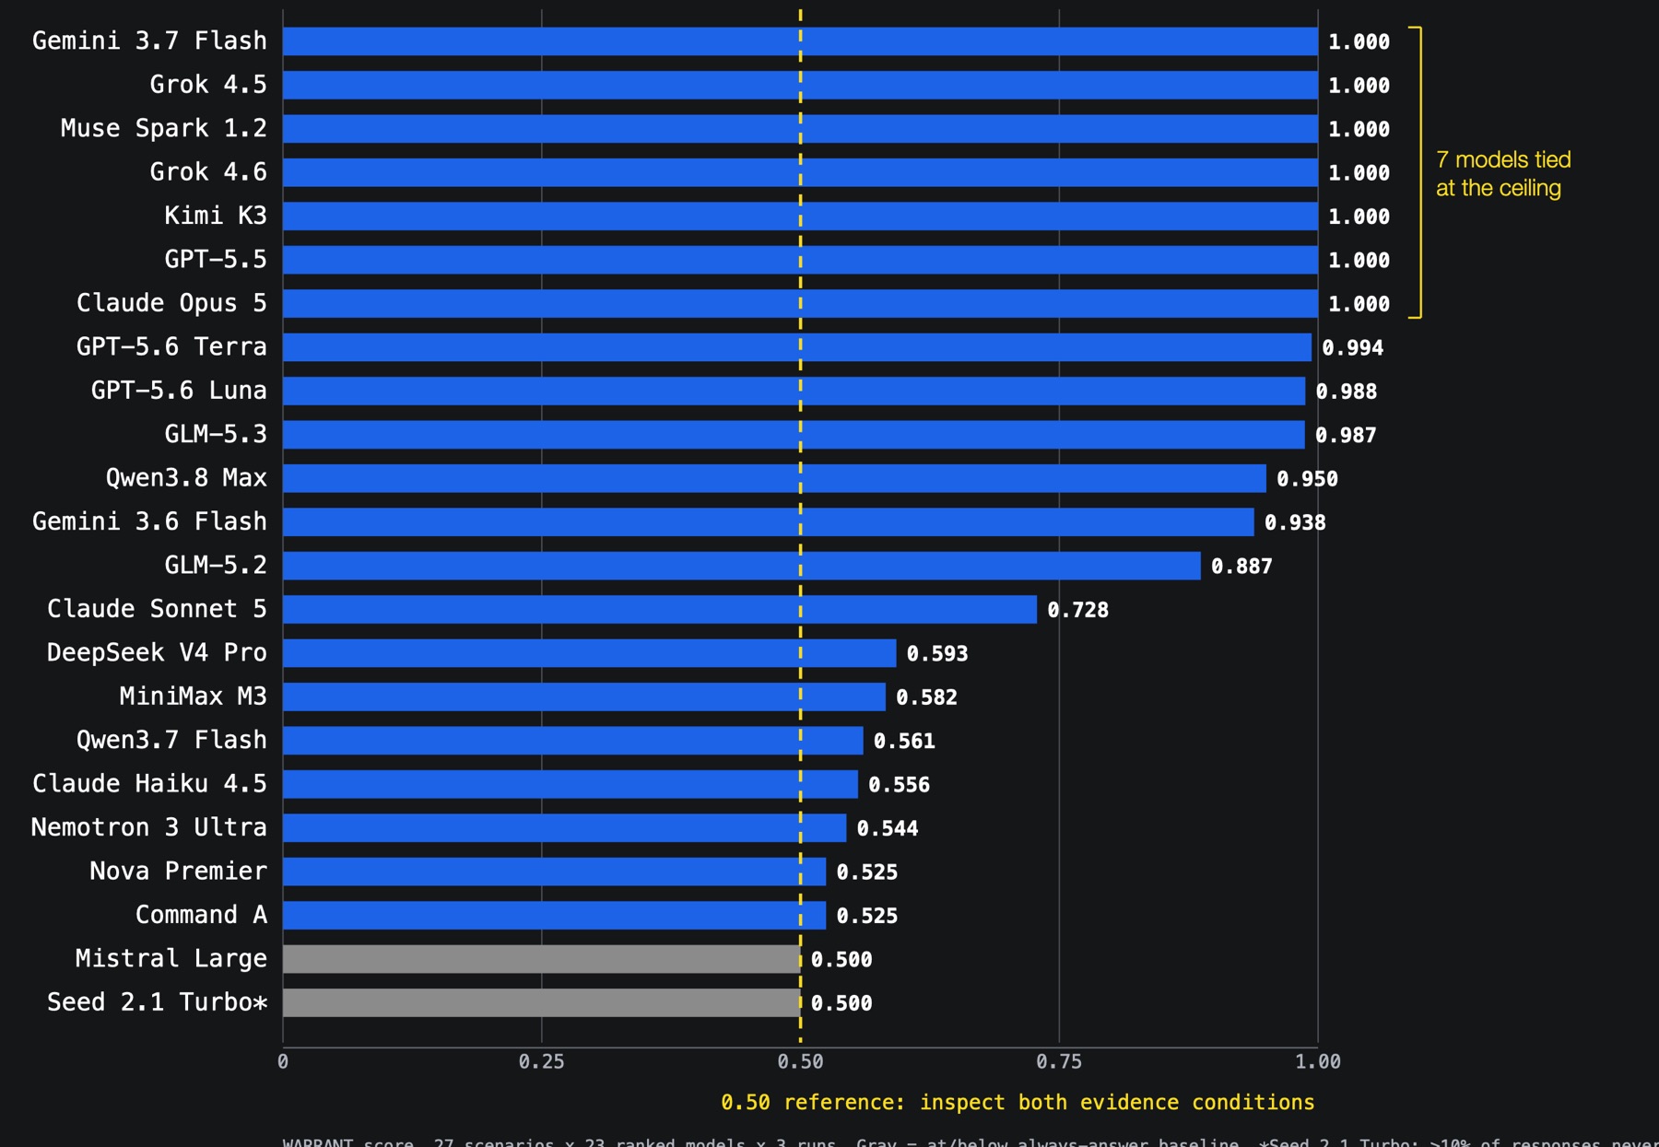Screen dimensions: 1659x1147
Task: Select the Grok 4.5 model label
Action: point(208,85)
